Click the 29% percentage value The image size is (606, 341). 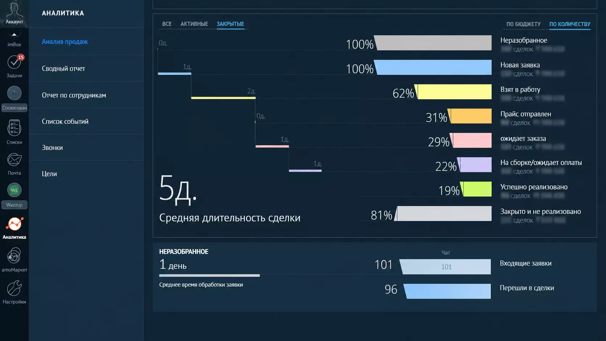(439, 142)
